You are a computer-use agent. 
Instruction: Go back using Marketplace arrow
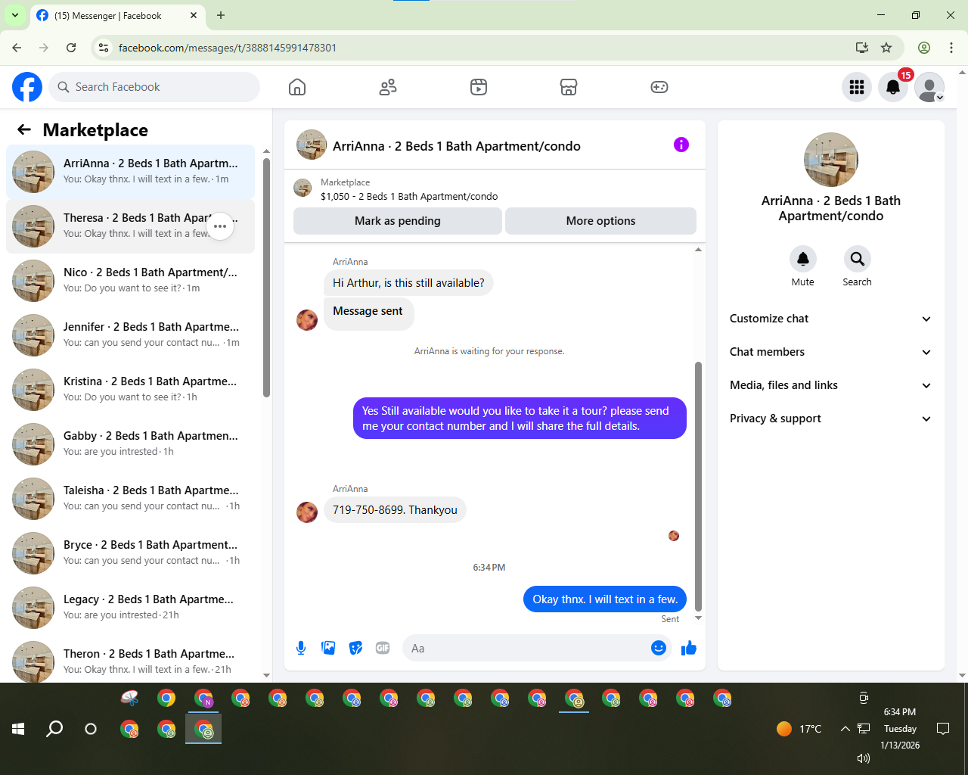coord(24,129)
